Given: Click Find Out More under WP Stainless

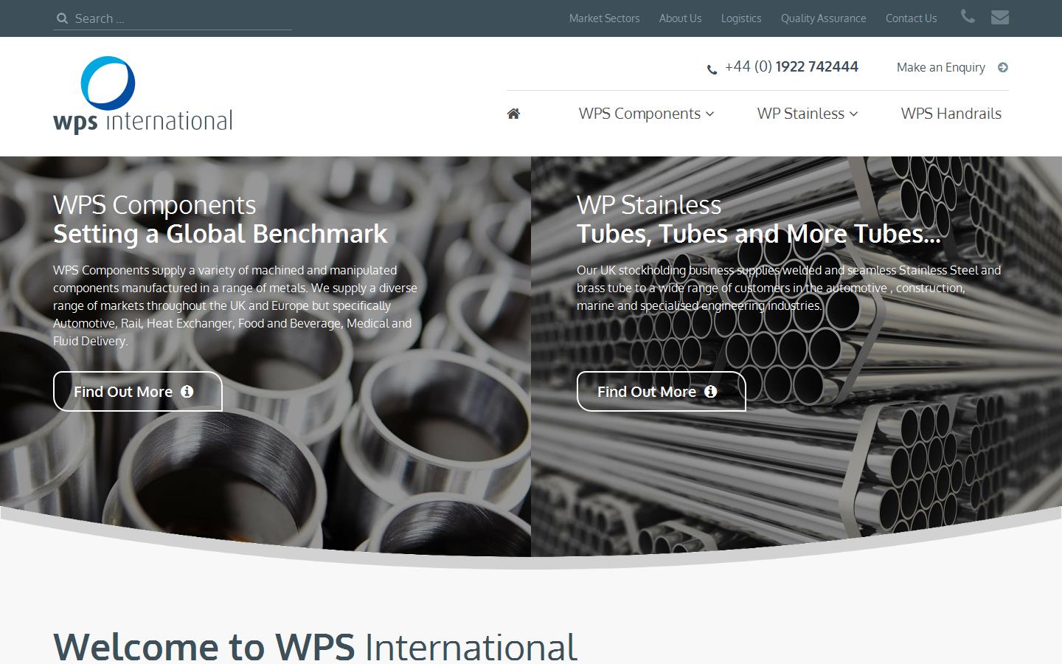Looking at the screenshot, I should [x=660, y=392].
